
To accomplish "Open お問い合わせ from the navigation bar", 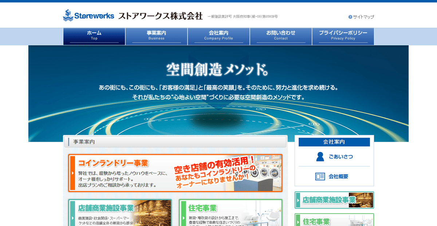I will (281, 36).
